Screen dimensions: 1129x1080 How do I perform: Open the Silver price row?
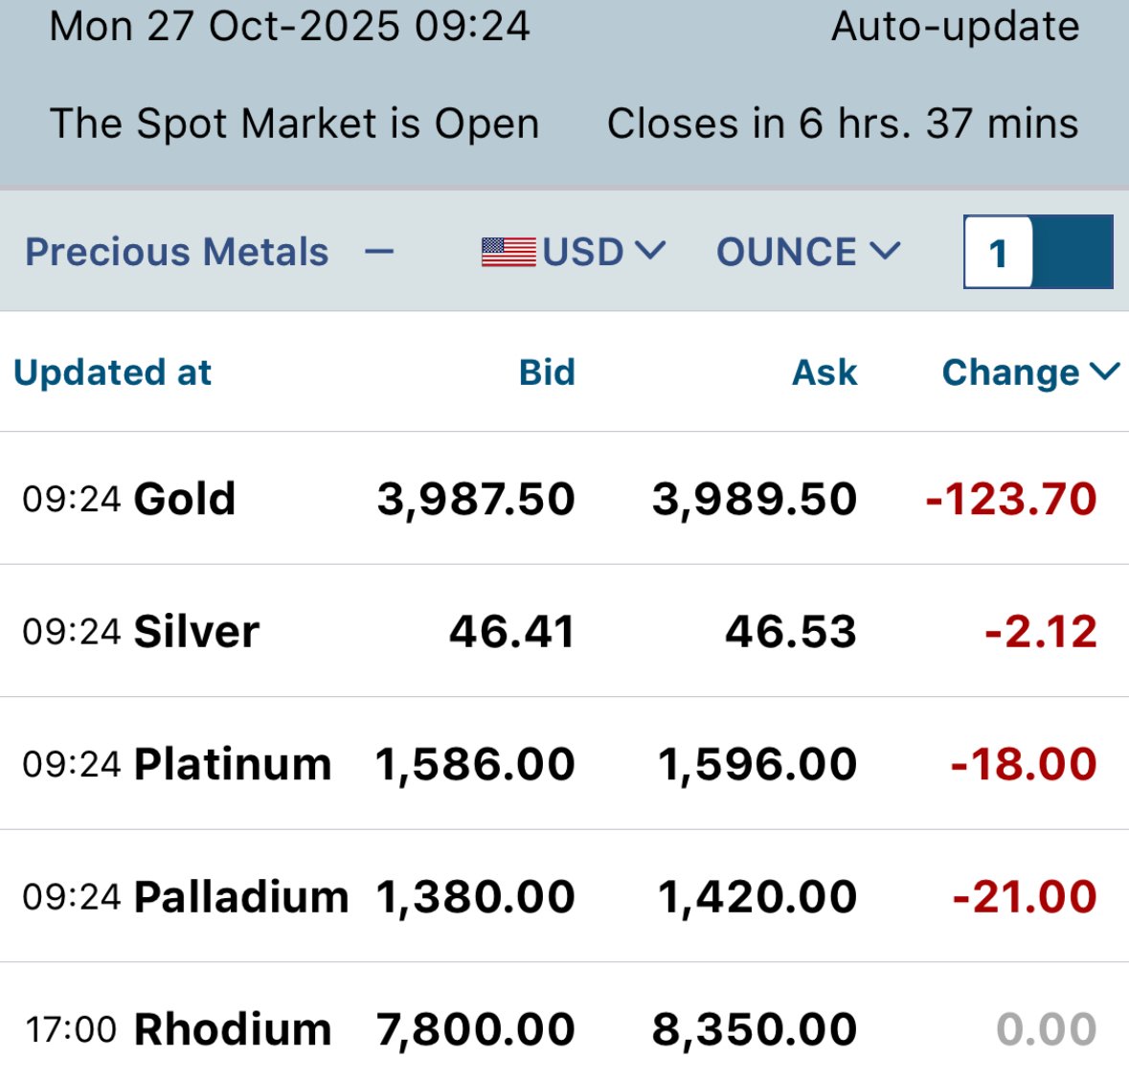pos(196,632)
